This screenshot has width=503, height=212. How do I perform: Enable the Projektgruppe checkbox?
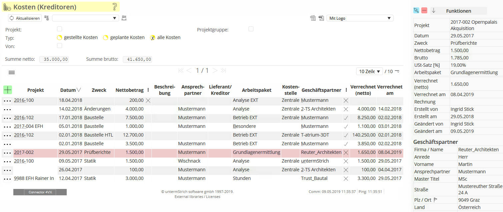click(x=251, y=29)
